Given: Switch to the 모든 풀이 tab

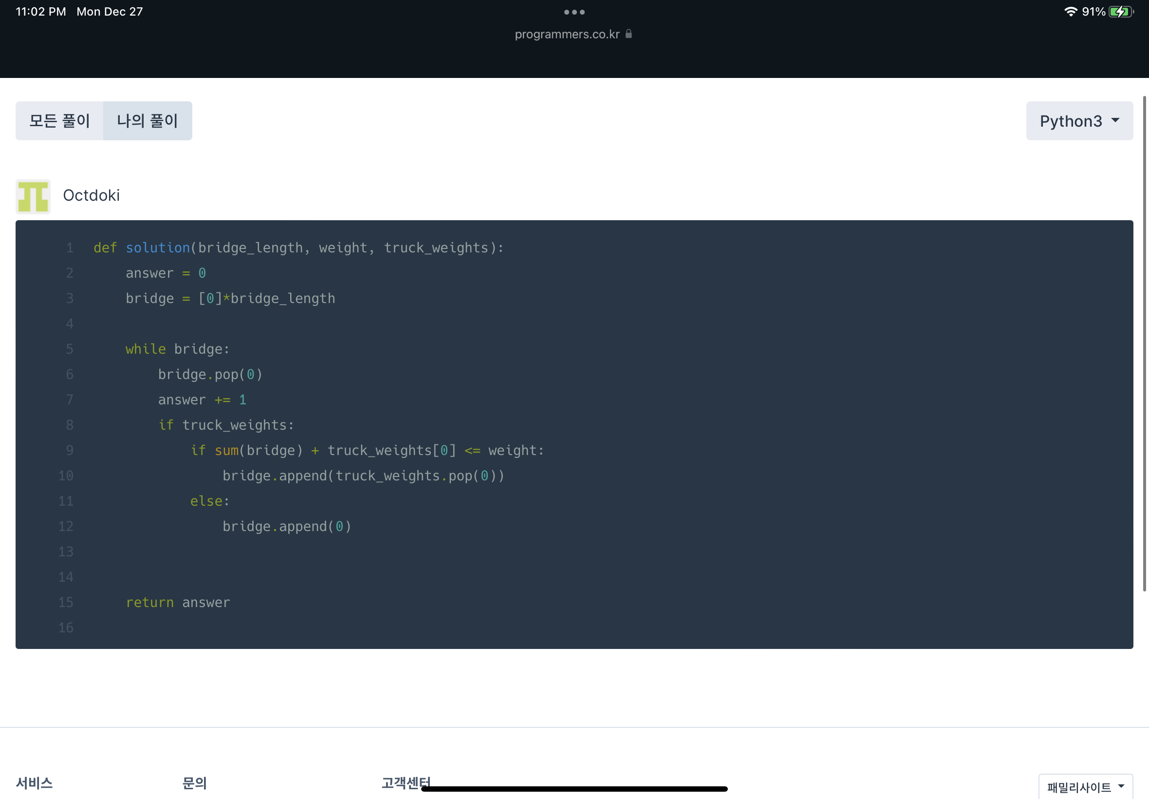Looking at the screenshot, I should (59, 121).
